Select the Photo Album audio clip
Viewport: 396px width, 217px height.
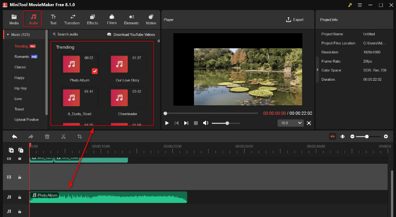(x=108, y=197)
